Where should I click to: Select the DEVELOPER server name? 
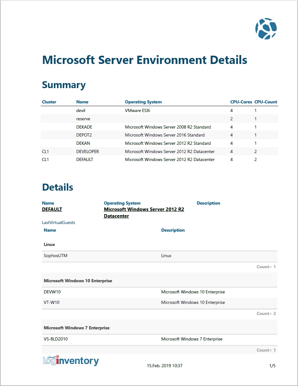point(88,151)
